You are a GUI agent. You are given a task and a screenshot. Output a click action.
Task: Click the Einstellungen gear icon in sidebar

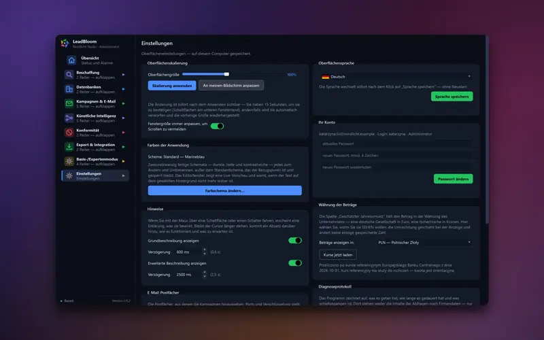pyautogui.click(x=69, y=176)
